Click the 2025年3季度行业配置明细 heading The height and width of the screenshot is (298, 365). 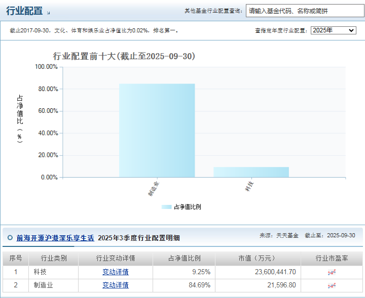click(x=139, y=238)
